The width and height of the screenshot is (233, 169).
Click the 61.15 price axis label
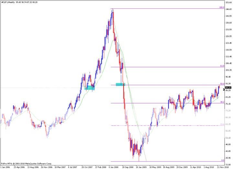[x=228, y=124]
